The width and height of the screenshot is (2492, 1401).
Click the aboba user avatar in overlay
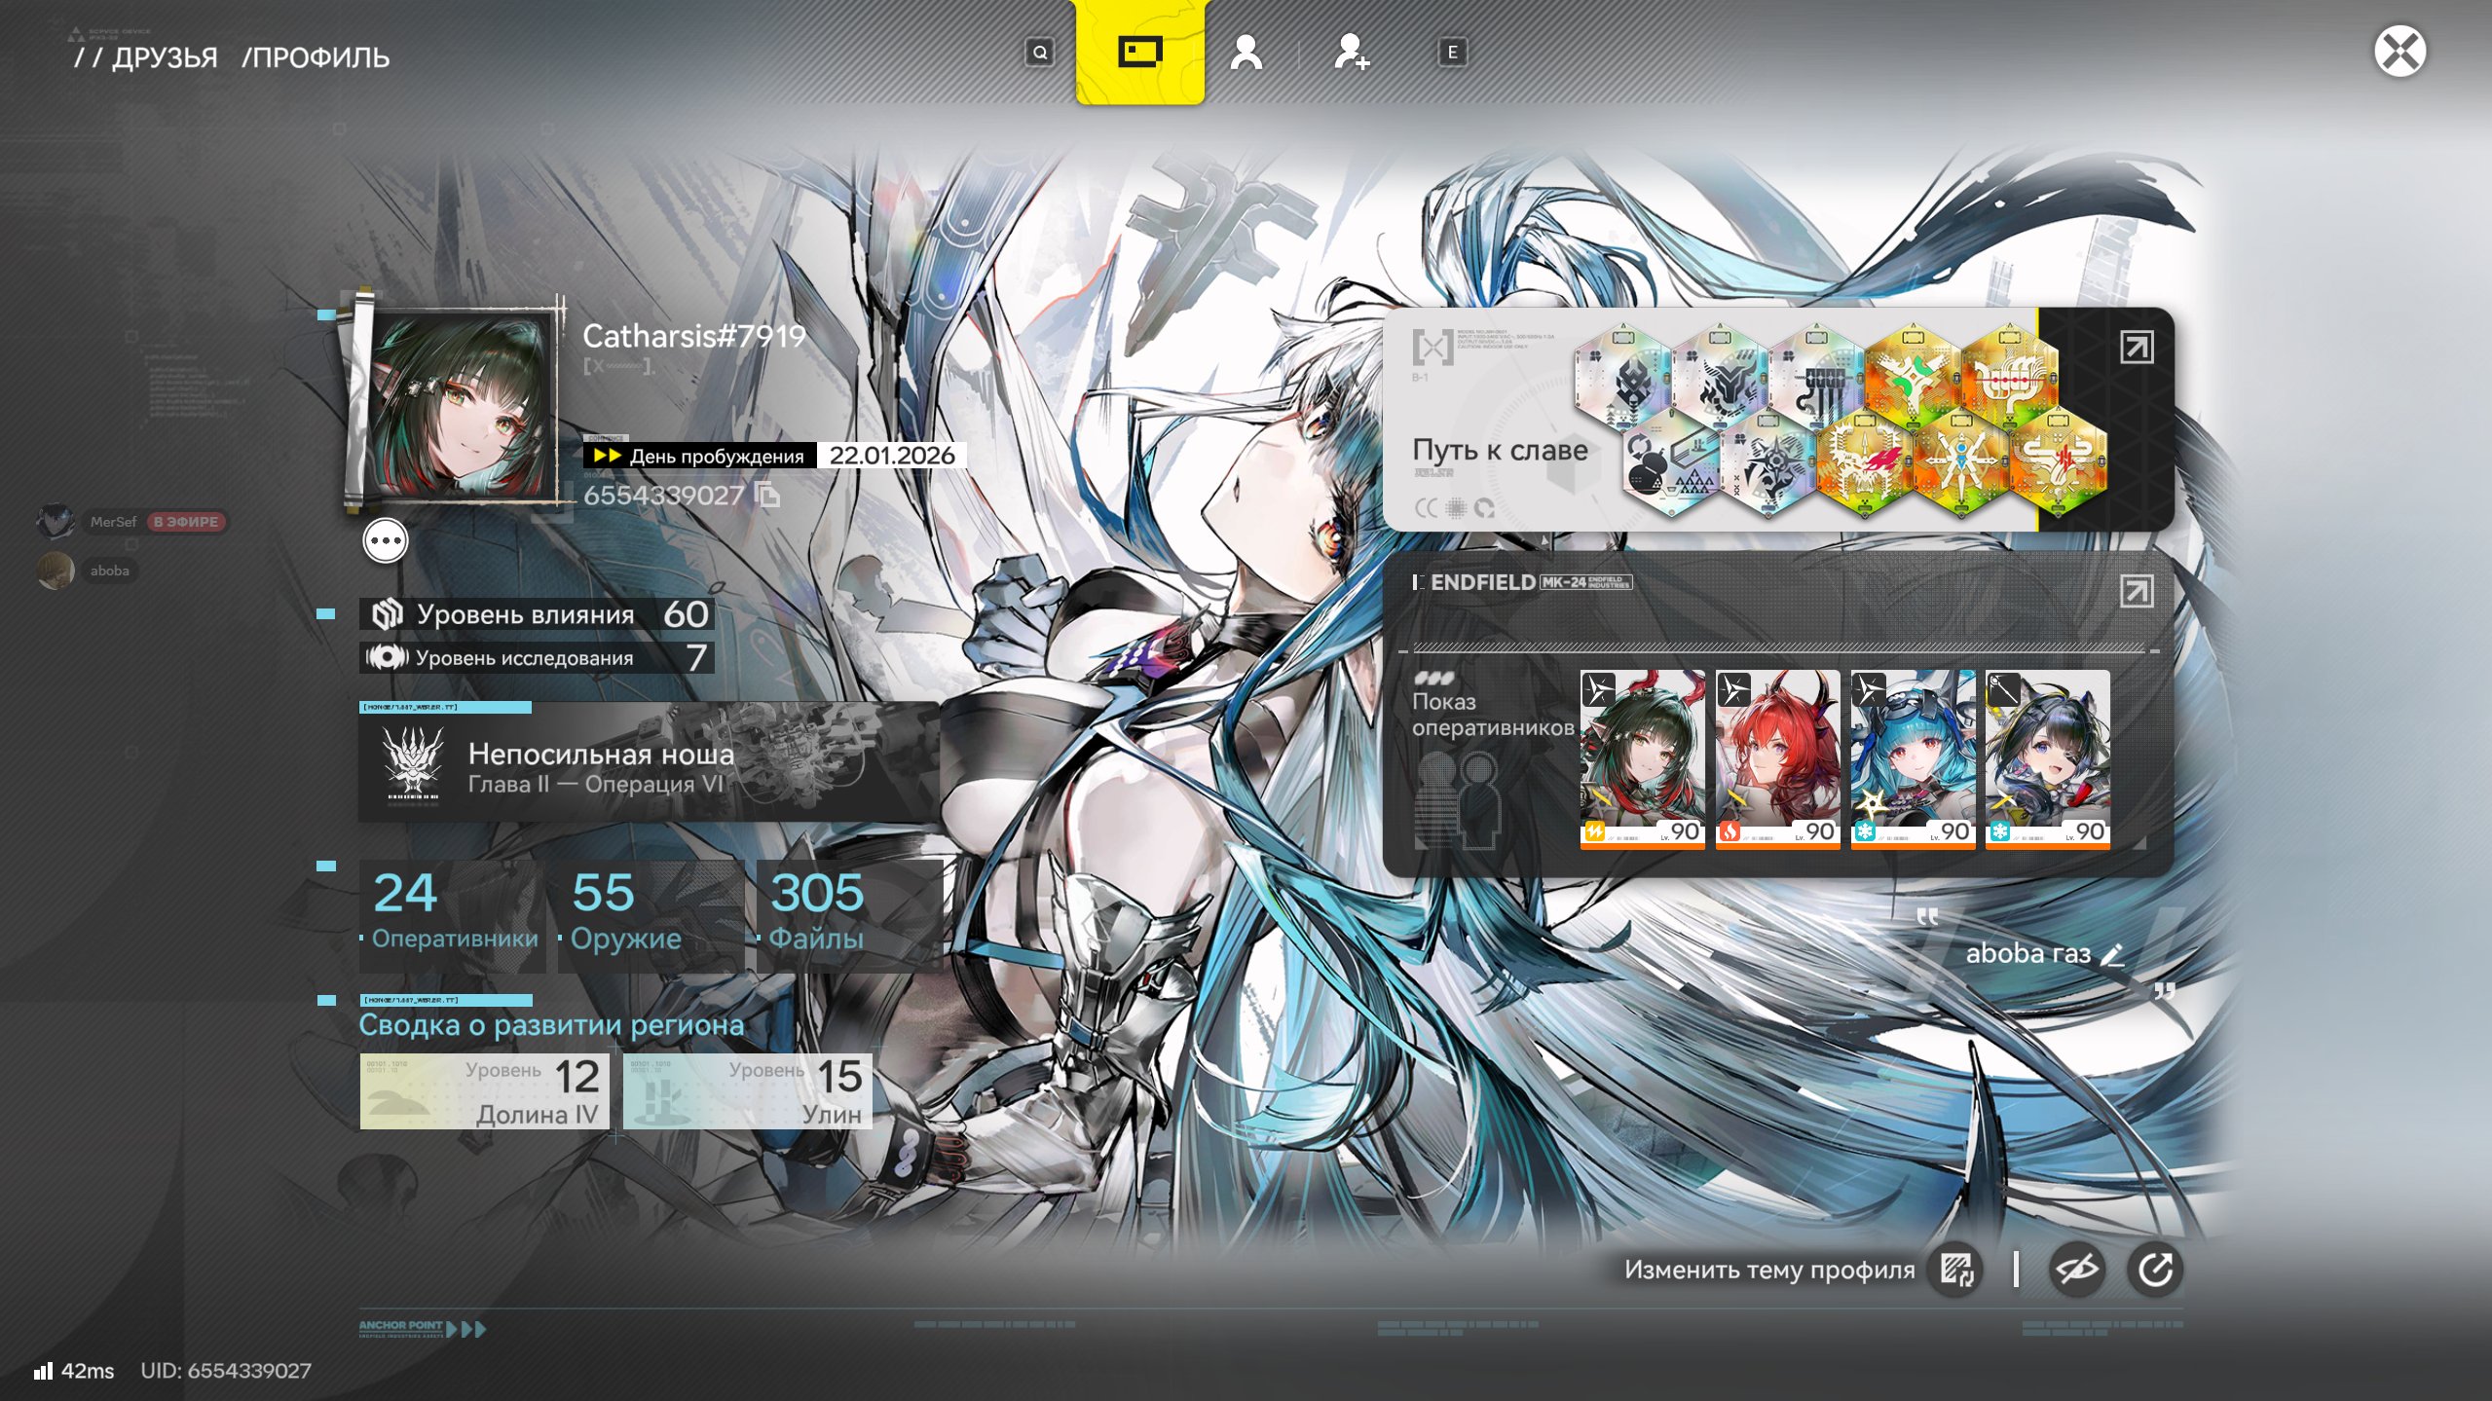(x=56, y=571)
